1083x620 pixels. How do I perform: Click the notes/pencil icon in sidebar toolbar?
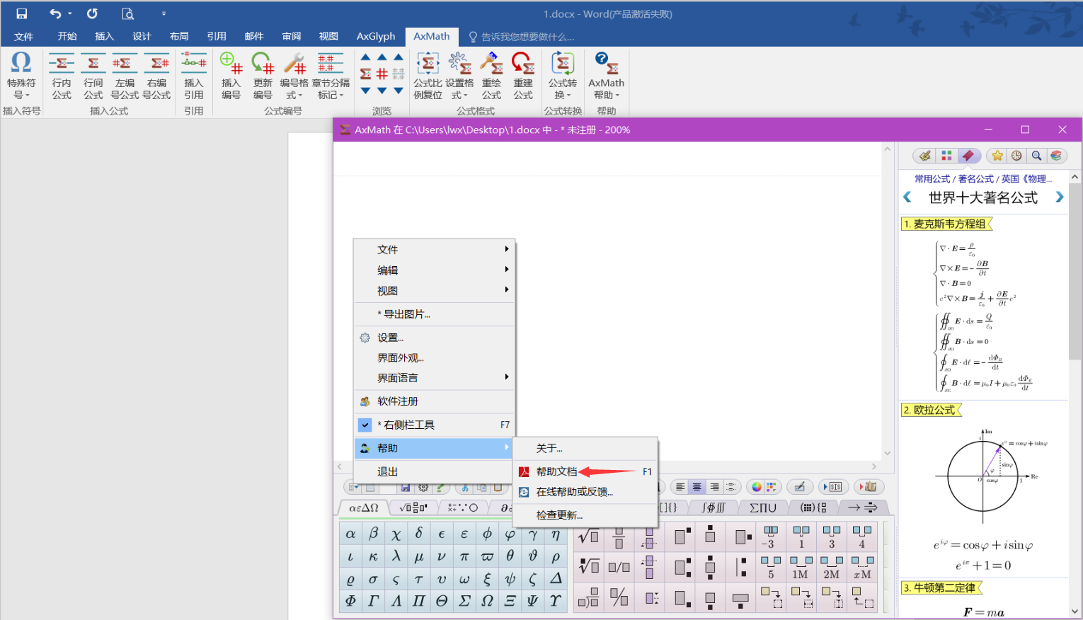[925, 156]
